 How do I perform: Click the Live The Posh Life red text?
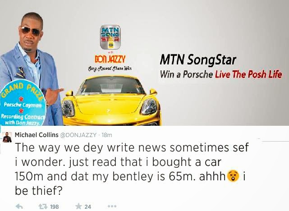(248, 74)
